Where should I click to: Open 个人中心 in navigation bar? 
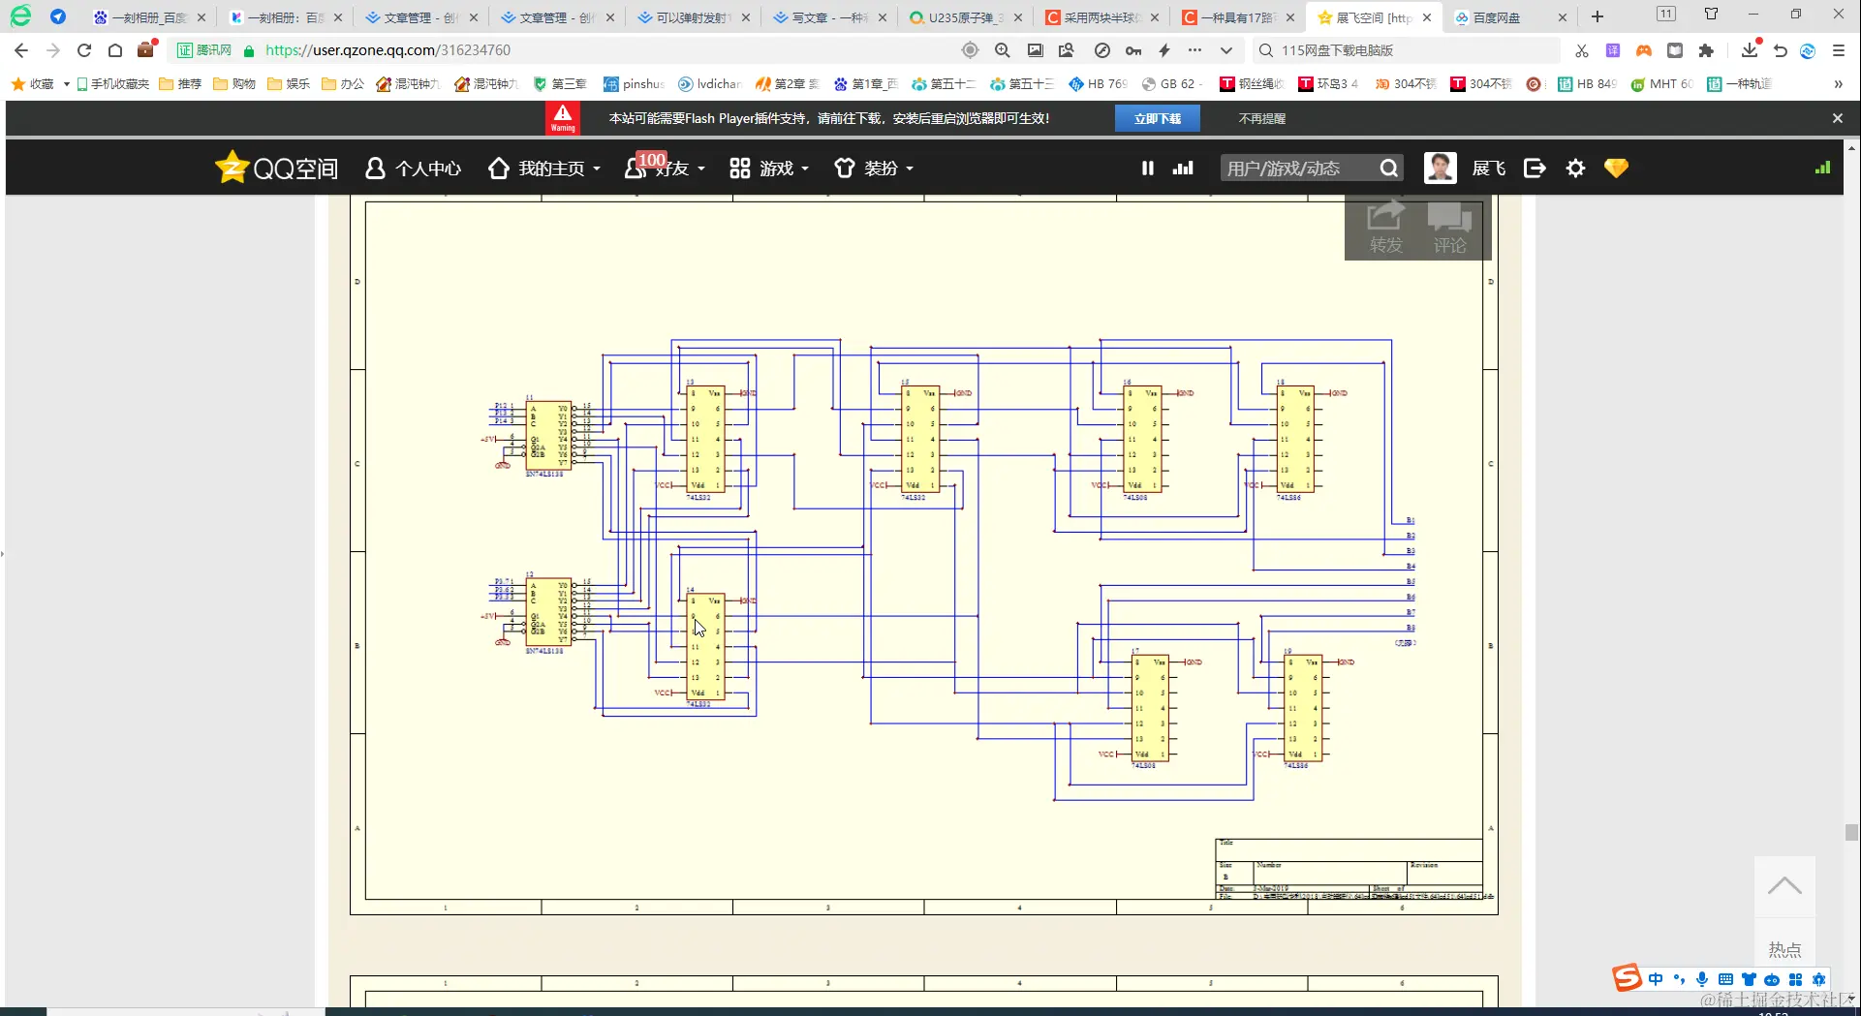[414, 169]
